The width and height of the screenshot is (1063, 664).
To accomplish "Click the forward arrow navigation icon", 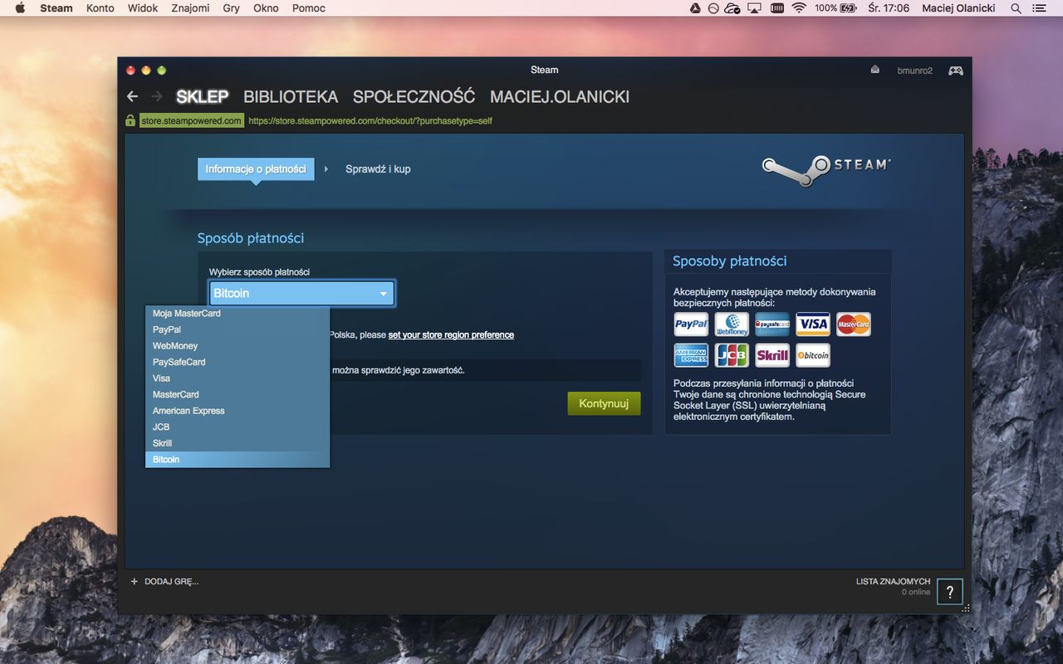I will [156, 96].
